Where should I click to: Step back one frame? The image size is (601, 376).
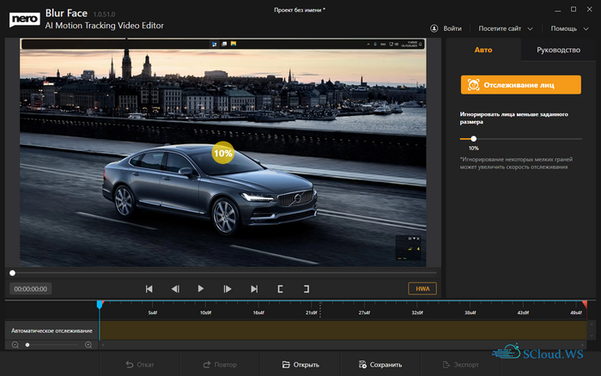pyautogui.click(x=175, y=289)
